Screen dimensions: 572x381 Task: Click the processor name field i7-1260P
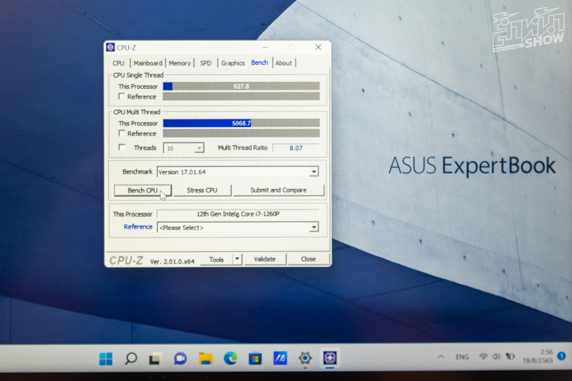(x=238, y=214)
